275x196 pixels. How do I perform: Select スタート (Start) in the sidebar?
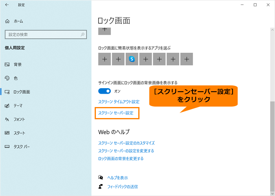pyautogui.click(x=19, y=133)
